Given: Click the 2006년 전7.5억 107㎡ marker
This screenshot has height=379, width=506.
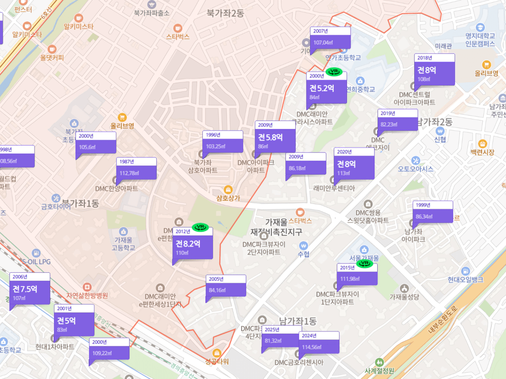Looking at the screenshot, I should point(30,288).
